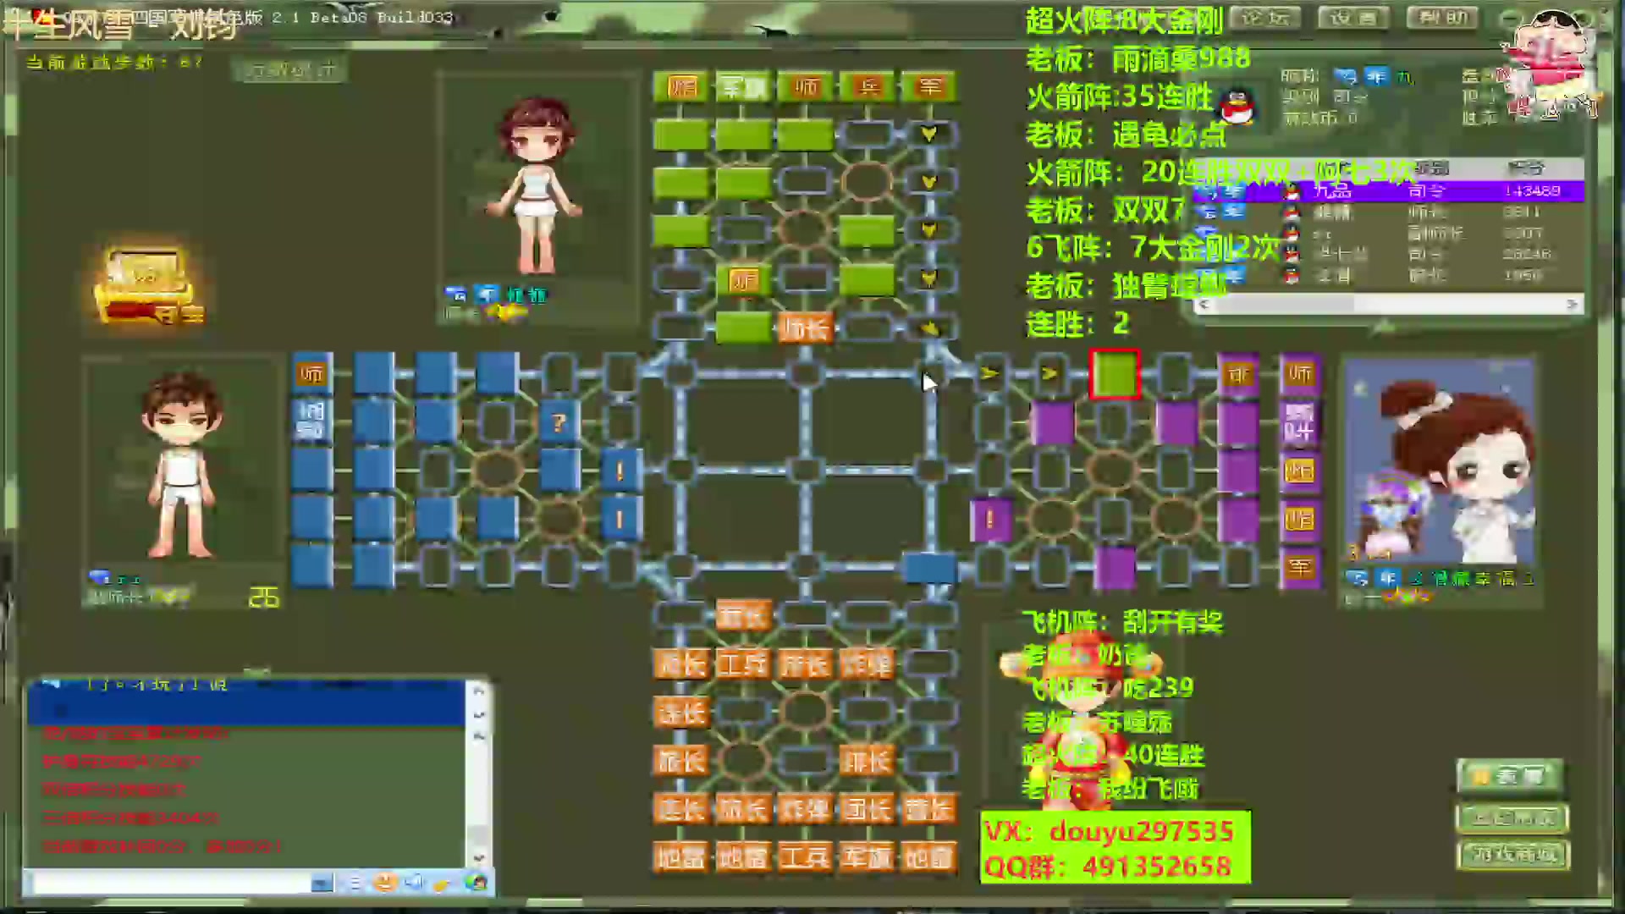The height and width of the screenshot is (914, 1625).
Task: Click the 兵 marker tag above top camp
Action: pyautogui.click(x=868, y=86)
